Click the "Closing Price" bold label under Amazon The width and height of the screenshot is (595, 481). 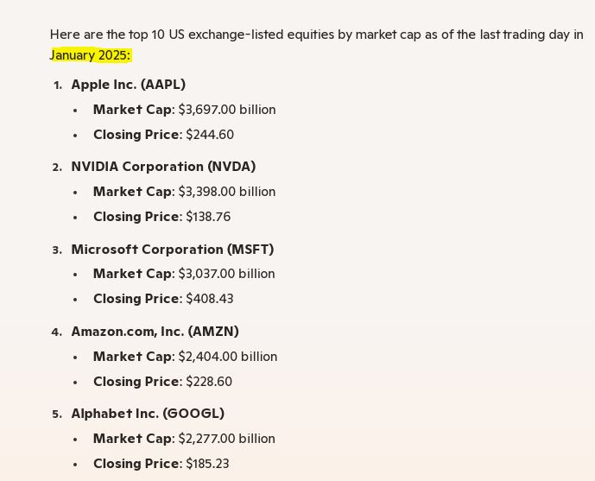tap(136, 382)
